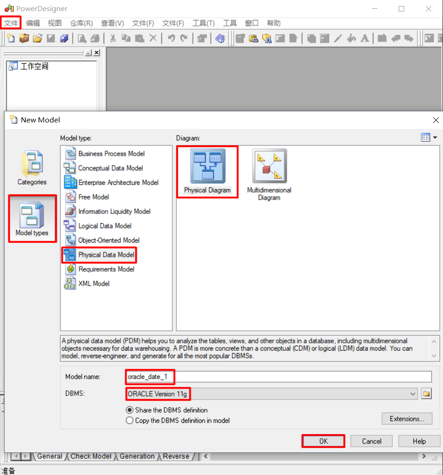443x475 pixels.
Task: Click description box scroll up arrow
Action: (434, 341)
